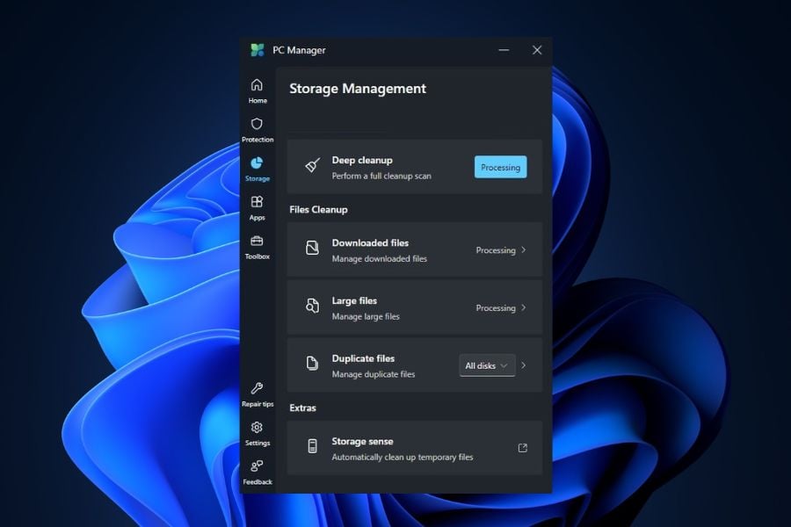The height and width of the screenshot is (527, 791).
Task: Click the Storage sense phone icon
Action: pos(312,448)
